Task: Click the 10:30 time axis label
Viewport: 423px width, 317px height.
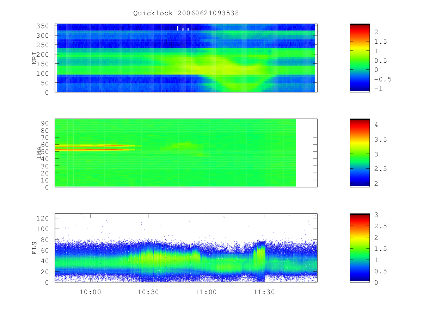Action: [x=148, y=292]
